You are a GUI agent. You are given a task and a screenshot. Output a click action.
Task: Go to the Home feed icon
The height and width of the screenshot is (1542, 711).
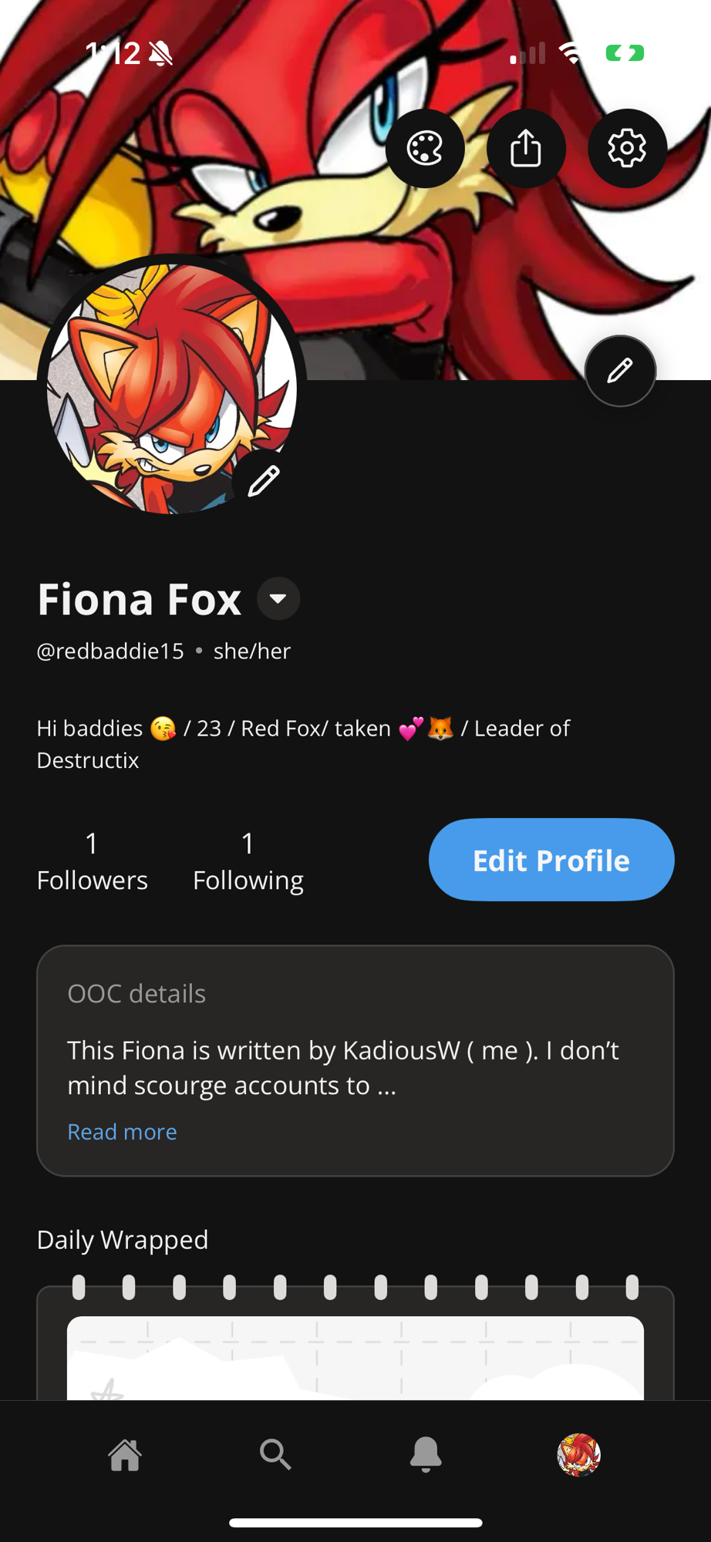tap(125, 1455)
